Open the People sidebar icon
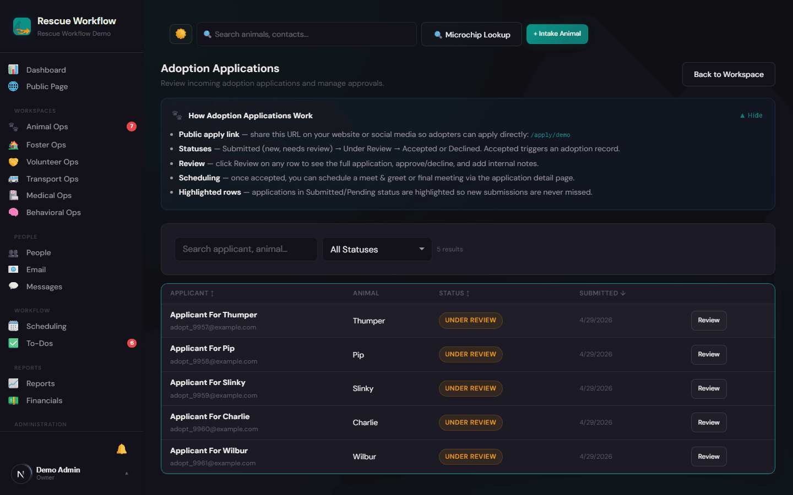This screenshot has width=793, height=495. point(14,252)
